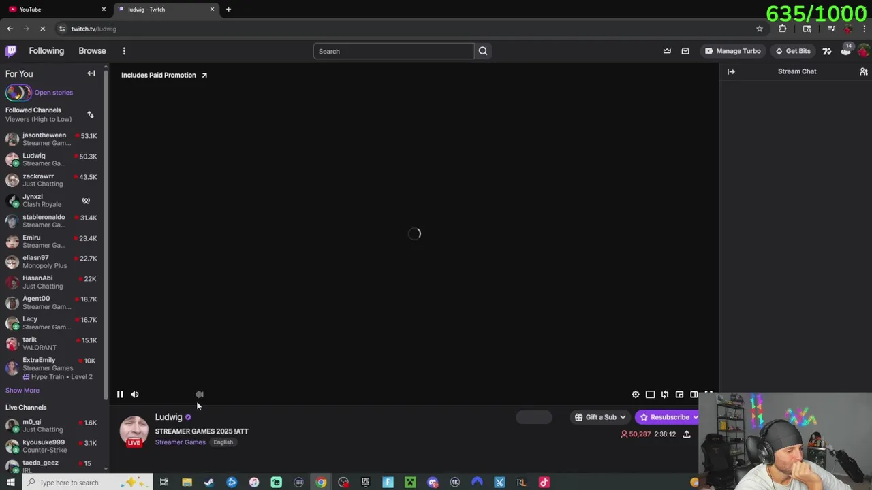Viewport: 872px width, 490px height.
Task: Share the Ludwig stream
Action: 687,434
